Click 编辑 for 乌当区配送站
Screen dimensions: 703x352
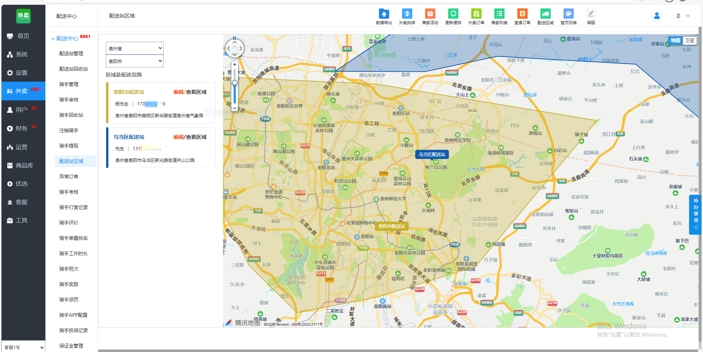(178, 137)
